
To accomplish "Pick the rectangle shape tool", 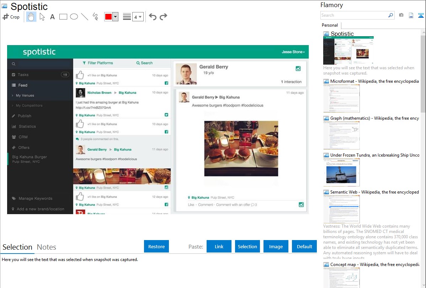I will 63,17.
